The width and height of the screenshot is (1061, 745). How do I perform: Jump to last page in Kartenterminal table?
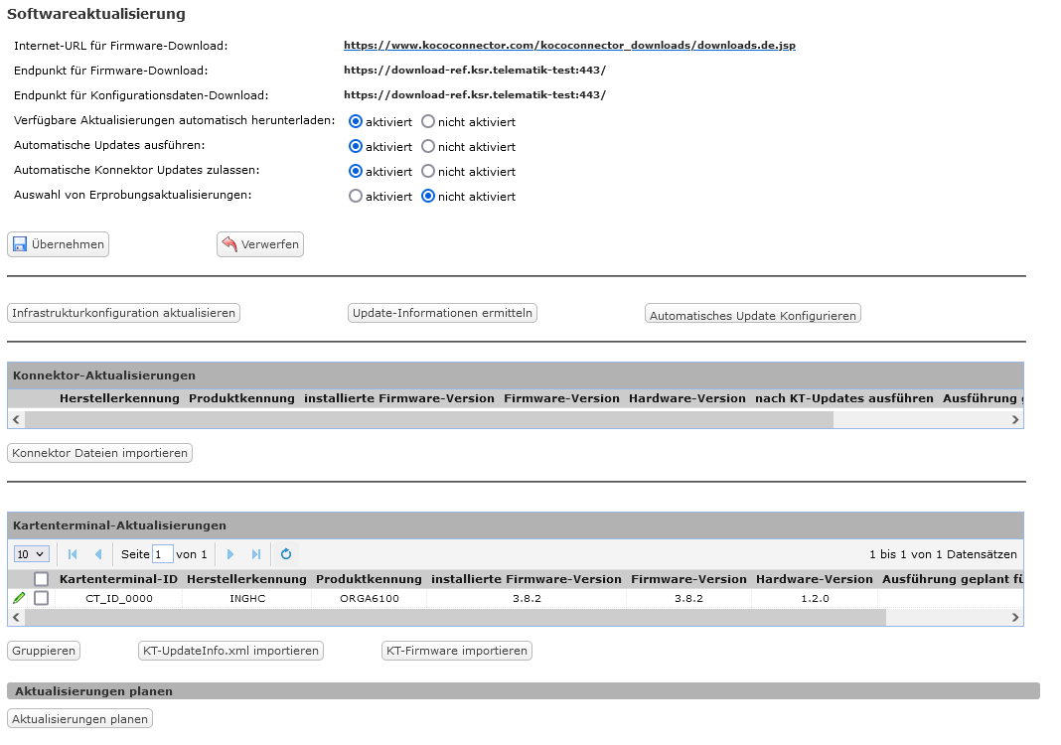coord(256,554)
